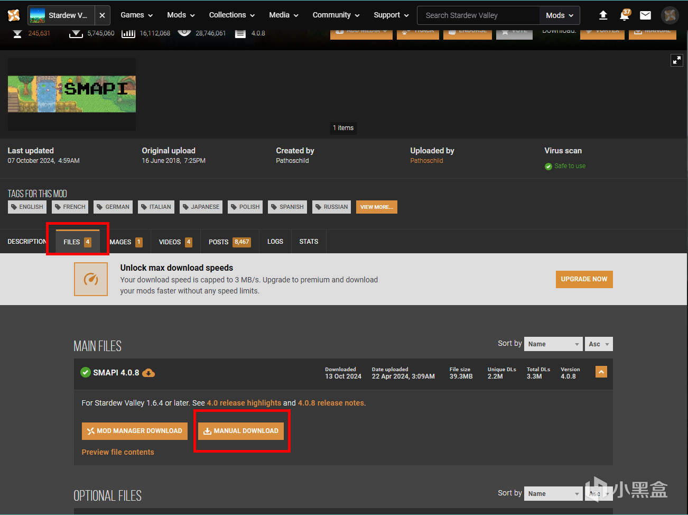The image size is (688, 515).
Task: Expand the image gallery to fullscreen
Action: (x=677, y=60)
